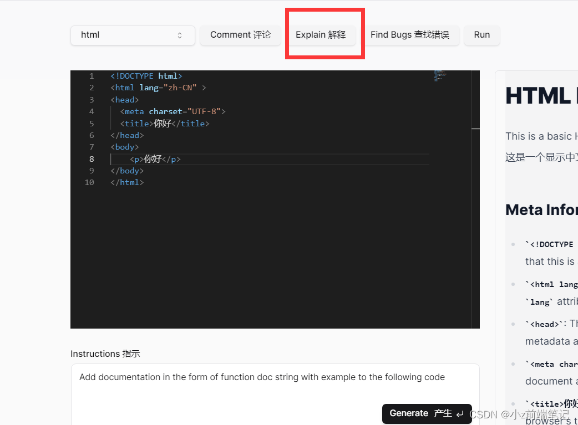Image resolution: width=578 pixels, height=425 pixels.
Task: Click line number 1 in the editor
Action: pos(92,76)
